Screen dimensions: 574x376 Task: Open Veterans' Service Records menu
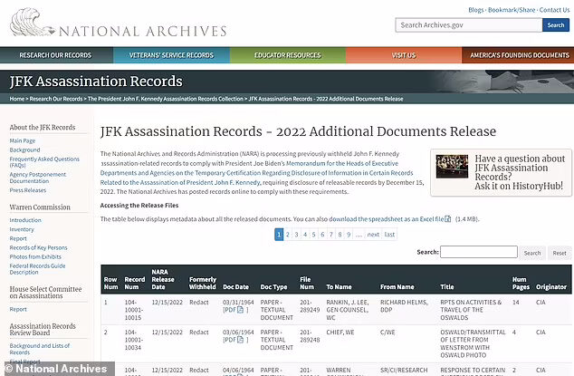point(171,55)
